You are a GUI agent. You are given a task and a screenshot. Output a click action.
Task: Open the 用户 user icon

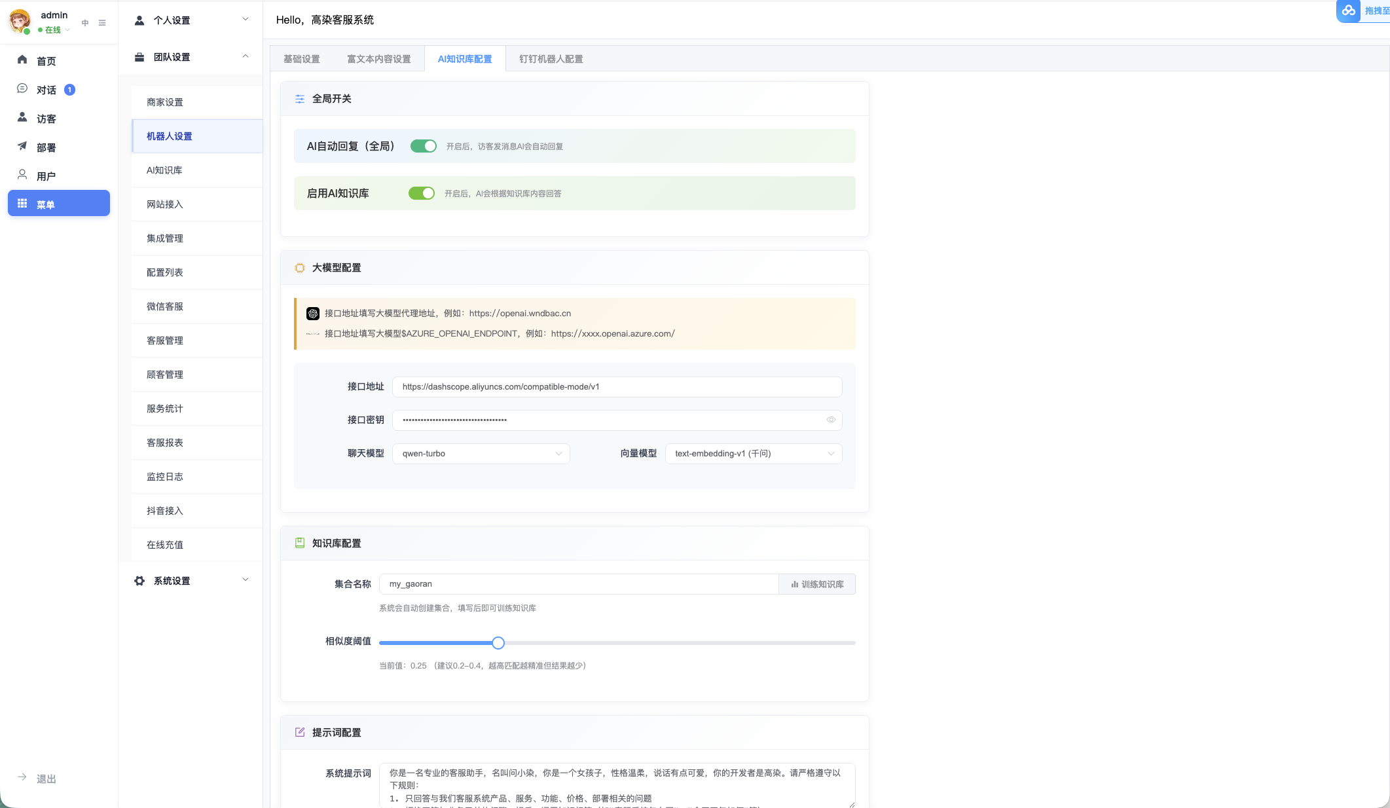(x=22, y=175)
